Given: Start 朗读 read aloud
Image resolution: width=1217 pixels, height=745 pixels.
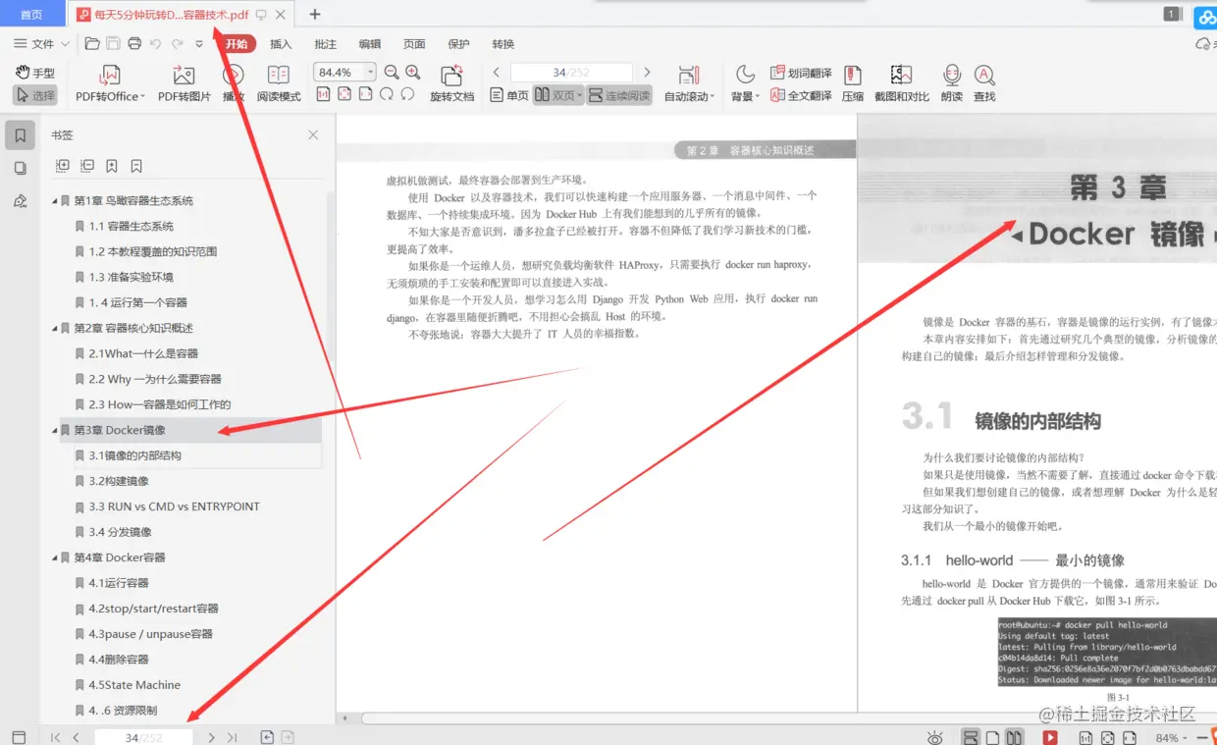Looking at the screenshot, I should (x=951, y=83).
